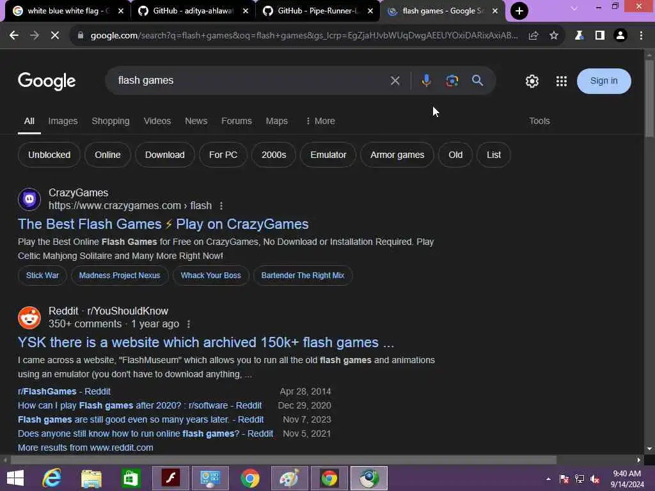Open Flash application in taskbar
The height and width of the screenshot is (491, 655).
coord(170,478)
